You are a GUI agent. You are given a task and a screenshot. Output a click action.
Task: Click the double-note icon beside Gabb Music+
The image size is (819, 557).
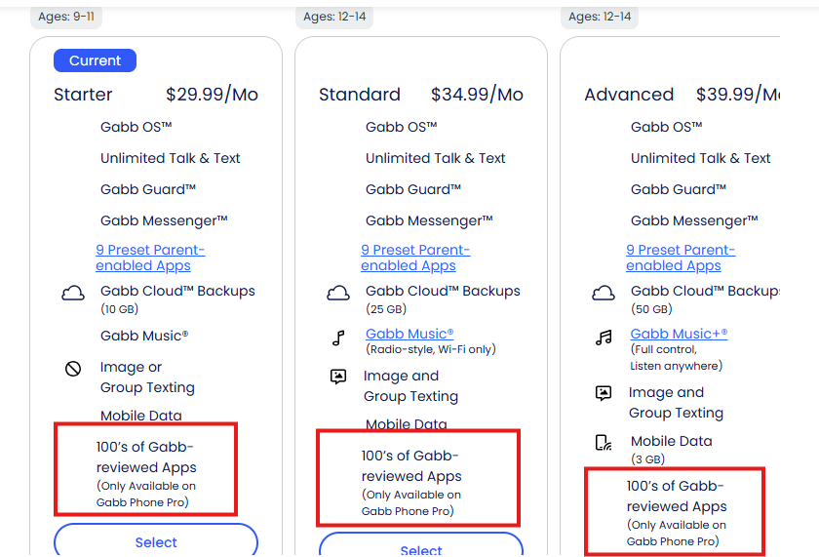coord(604,338)
